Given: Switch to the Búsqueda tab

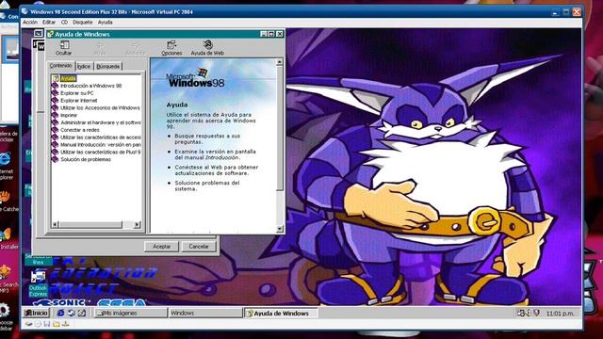Looking at the screenshot, I should [x=108, y=67].
